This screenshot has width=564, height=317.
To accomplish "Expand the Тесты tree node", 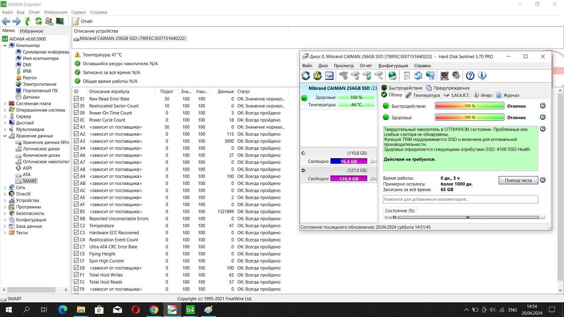I will (5, 233).
